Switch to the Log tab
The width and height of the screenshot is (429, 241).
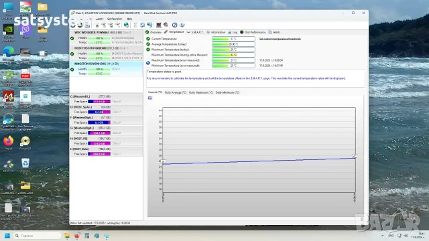pyautogui.click(x=233, y=32)
